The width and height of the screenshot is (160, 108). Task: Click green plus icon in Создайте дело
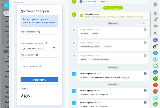[x=82, y=16]
